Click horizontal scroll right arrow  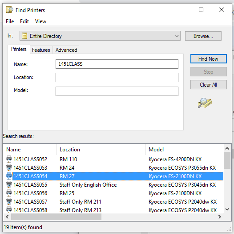219,217
